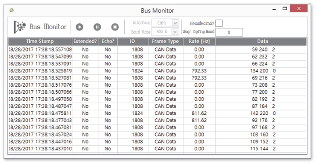Click the Extended? column header
317x165 pixels.
pos(85,42)
